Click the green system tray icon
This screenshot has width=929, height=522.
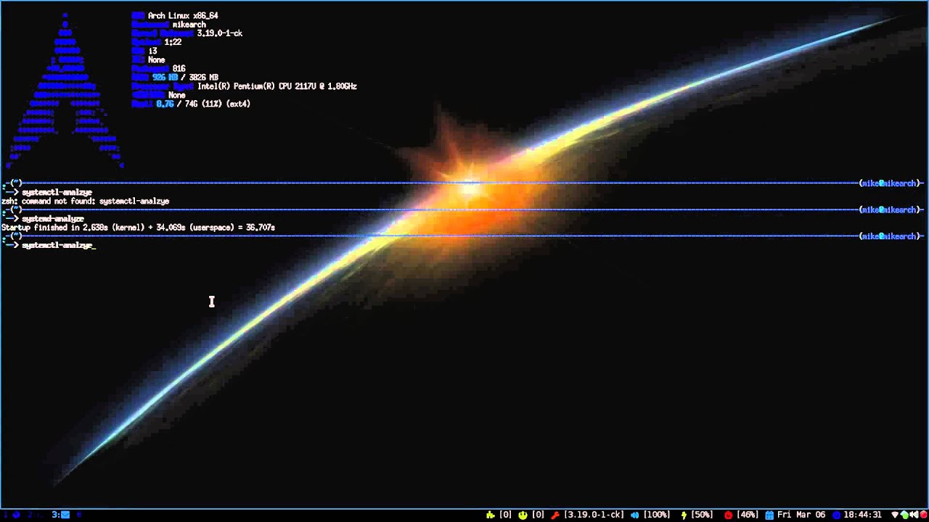pyautogui.click(x=905, y=515)
